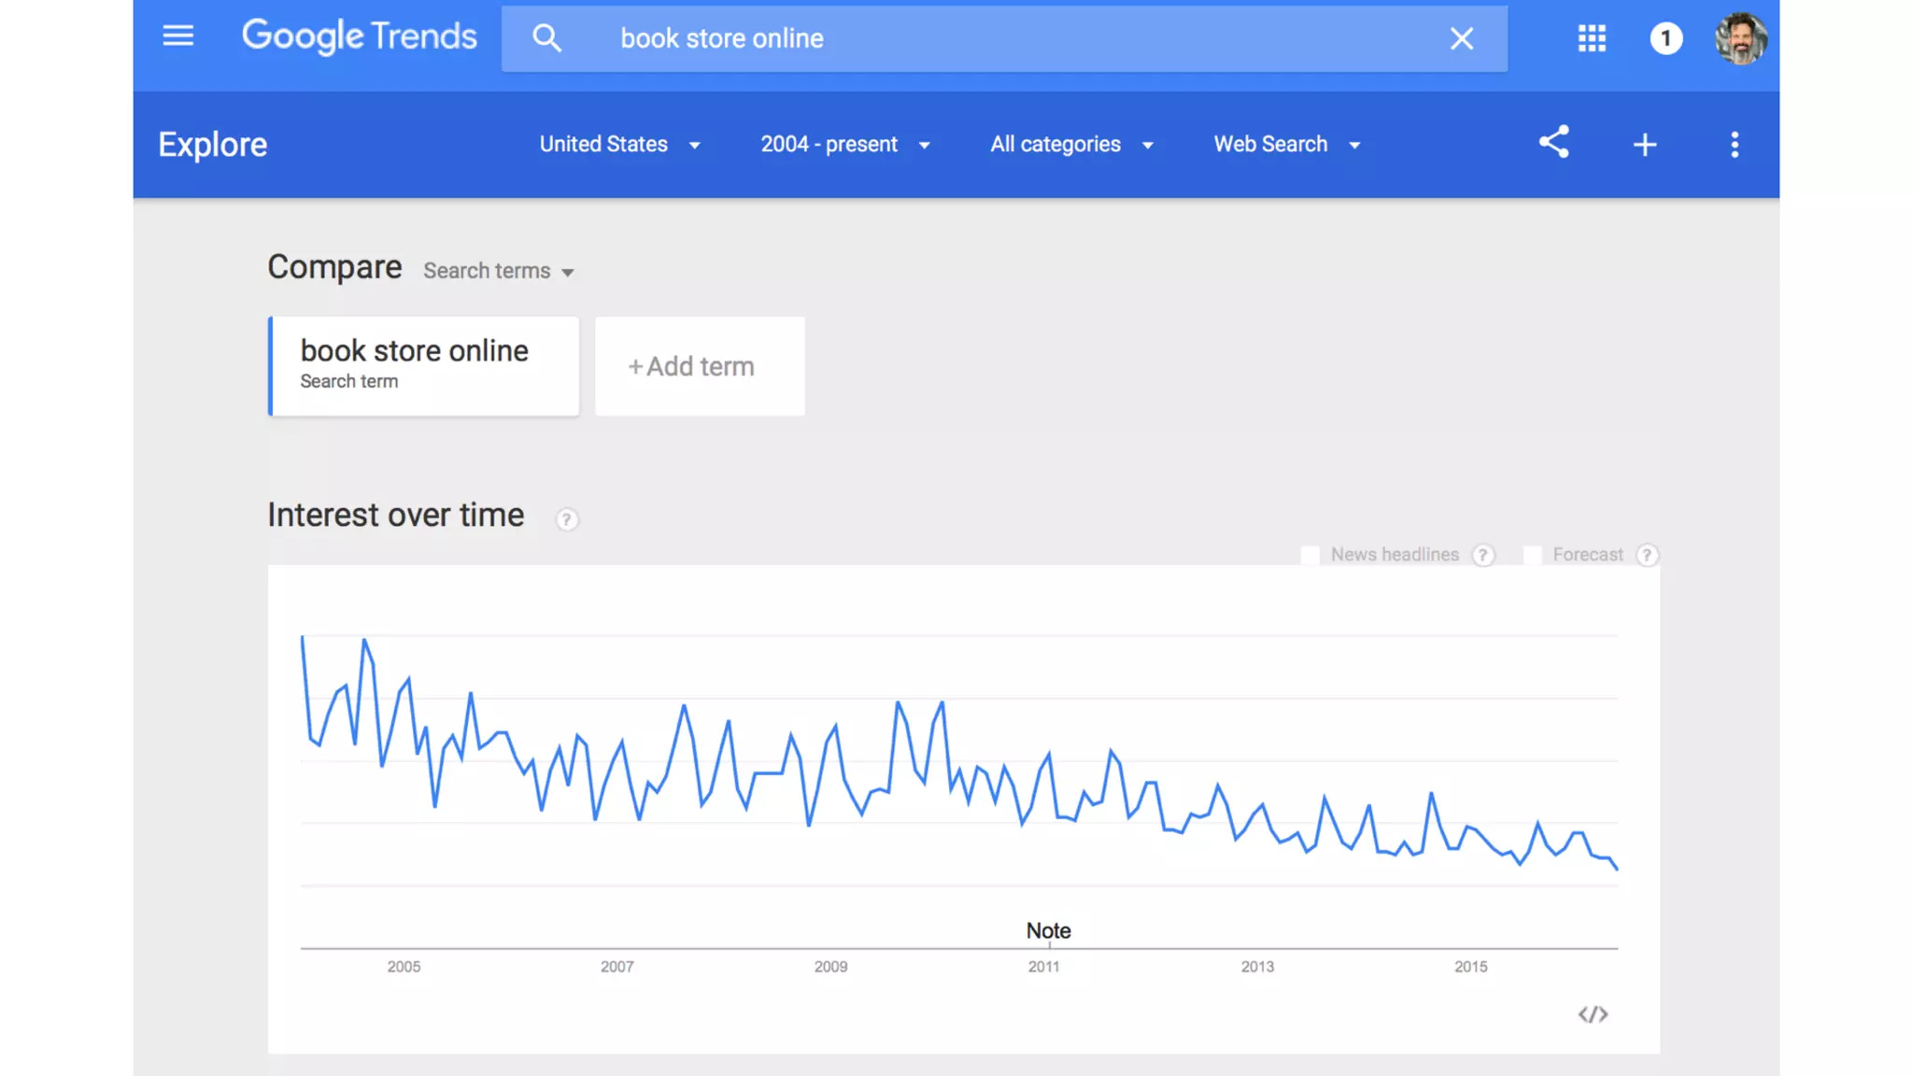
Task: Clear the search query with X
Action: [1461, 38]
